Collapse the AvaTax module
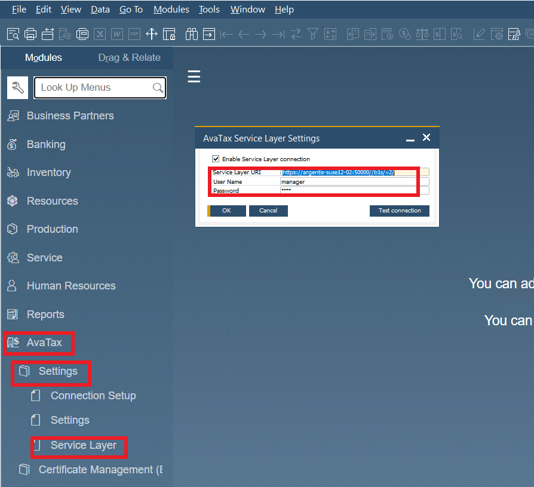 tap(44, 343)
